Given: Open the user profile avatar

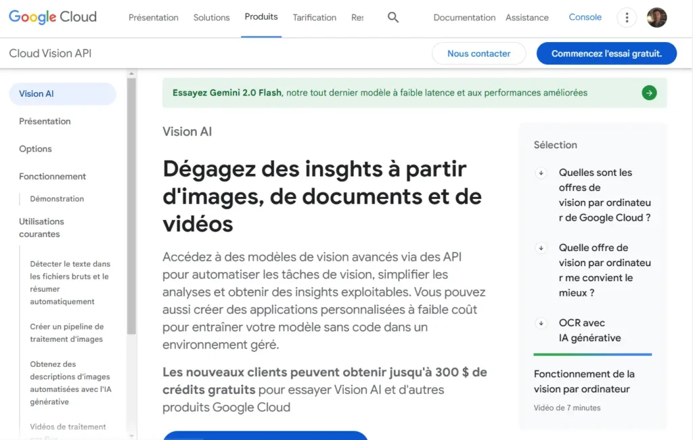Looking at the screenshot, I should pyautogui.click(x=656, y=17).
